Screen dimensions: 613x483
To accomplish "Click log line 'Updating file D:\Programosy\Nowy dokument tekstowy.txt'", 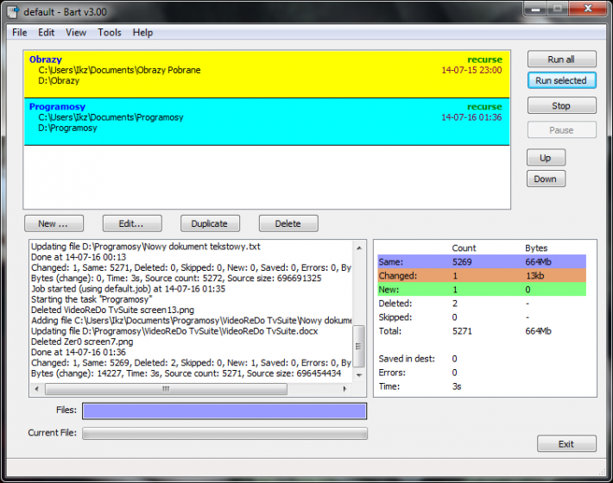I will (x=145, y=247).
